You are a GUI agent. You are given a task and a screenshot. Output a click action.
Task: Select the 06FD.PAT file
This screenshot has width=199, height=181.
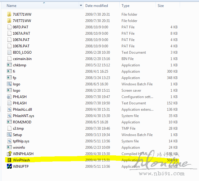20,27
